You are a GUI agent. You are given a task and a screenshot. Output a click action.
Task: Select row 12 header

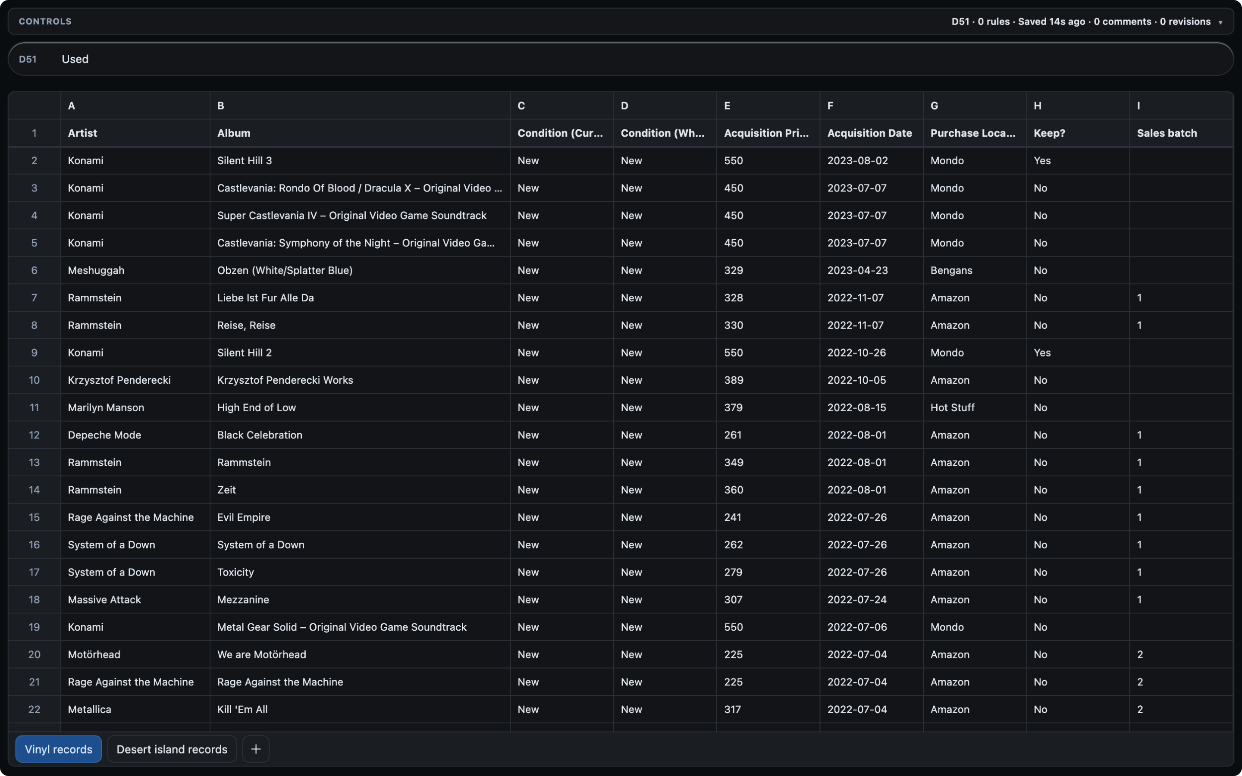pyautogui.click(x=34, y=435)
